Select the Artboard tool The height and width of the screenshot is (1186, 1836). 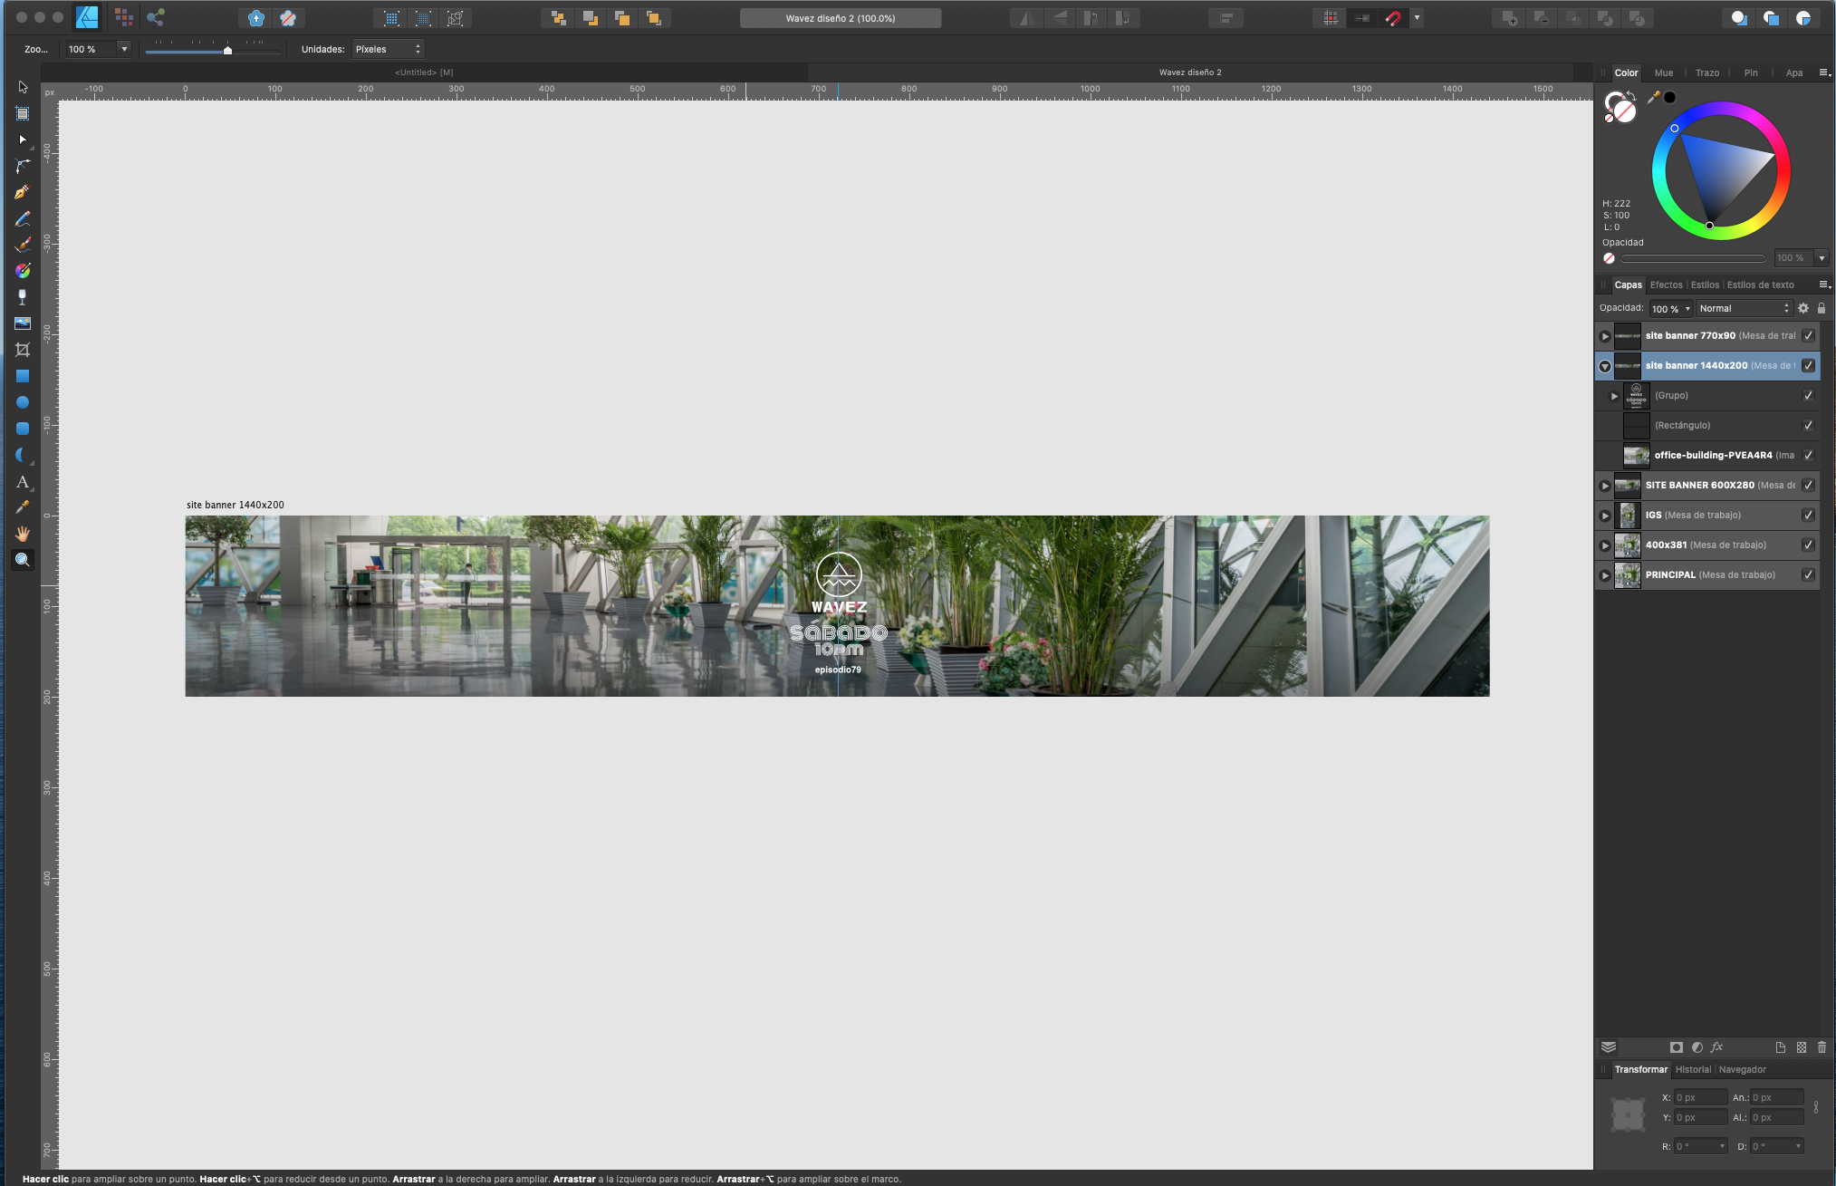coord(23,113)
